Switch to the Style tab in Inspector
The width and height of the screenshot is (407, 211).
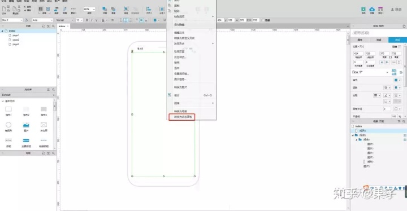(397, 40)
